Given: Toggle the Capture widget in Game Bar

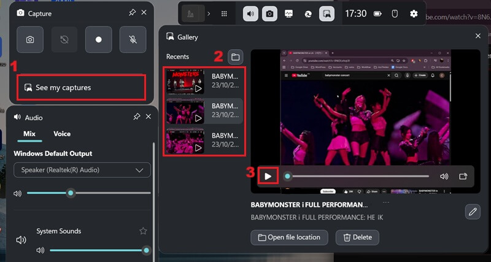Looking at the screenshot, I should (x=269, y=13).
